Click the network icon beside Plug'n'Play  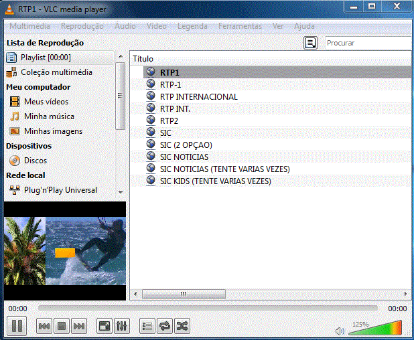pyautogui.click(x=15, y=190)
